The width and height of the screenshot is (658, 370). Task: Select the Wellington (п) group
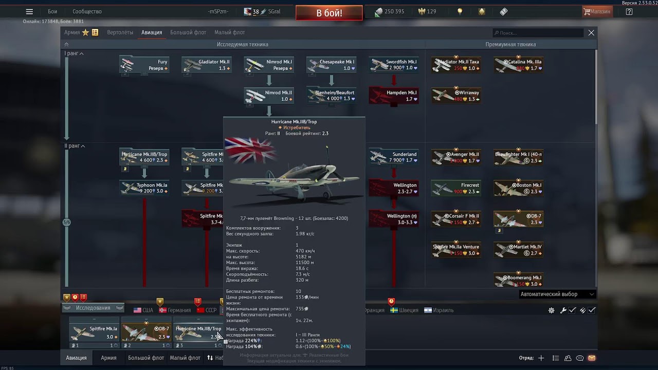(393, 219)
